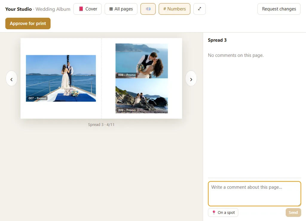Click the Your Studio title link
The width and height of the screenshot is (306, 221).
tap(19, 9)
